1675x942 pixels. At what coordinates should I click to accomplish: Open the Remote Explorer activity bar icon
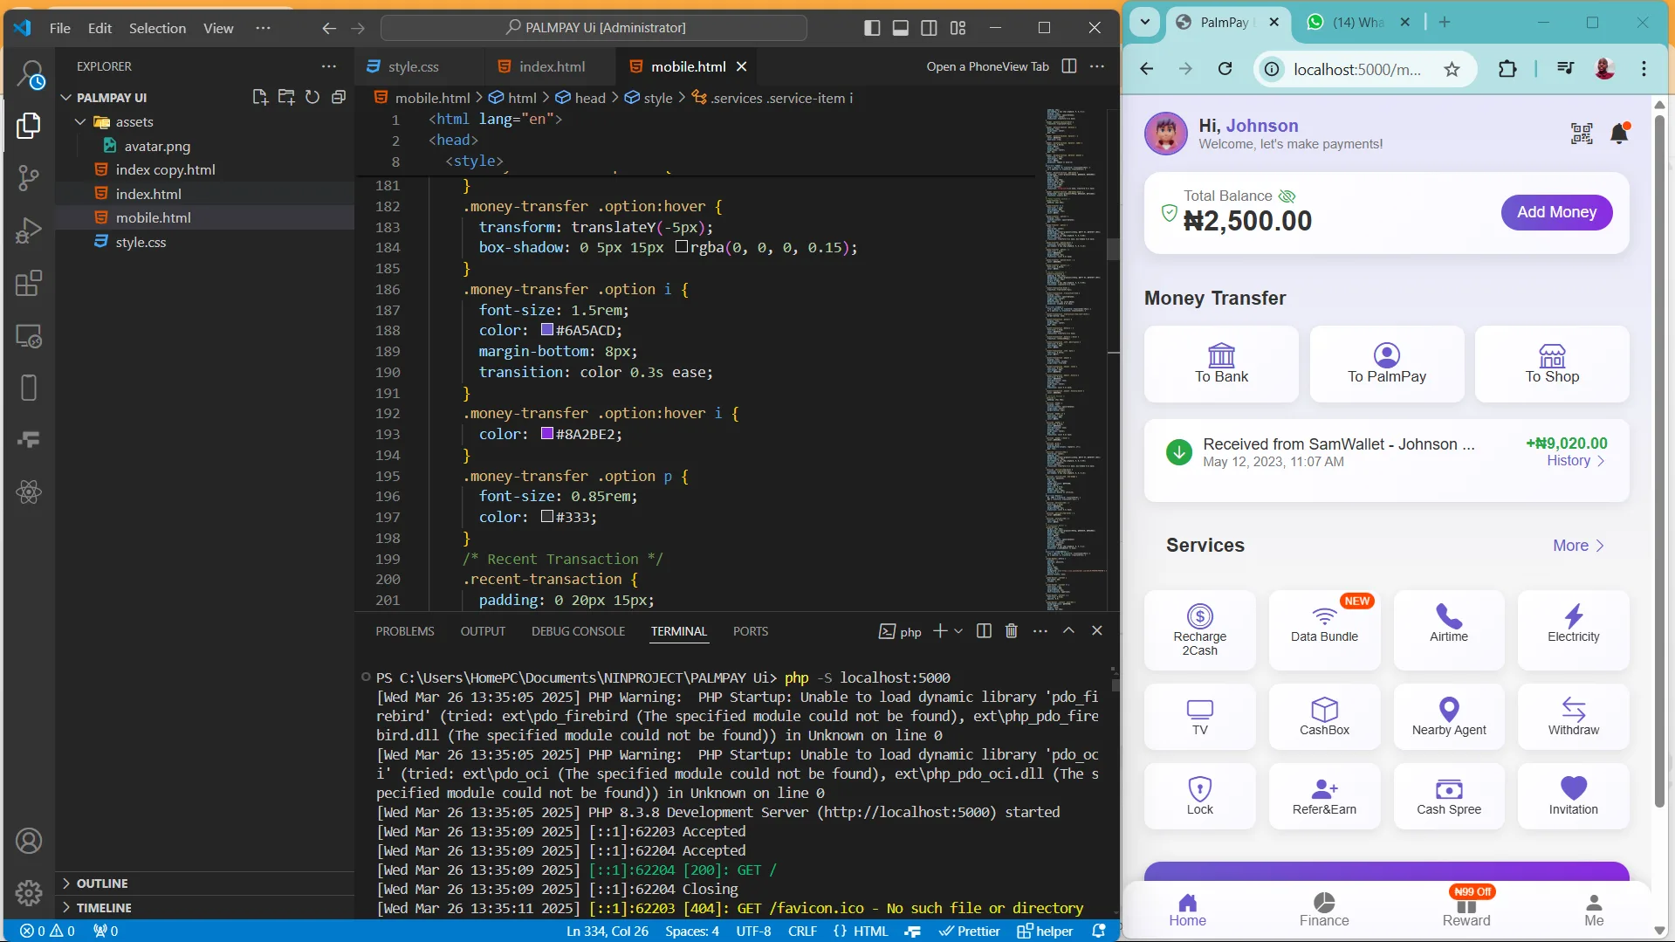[29, 336]
